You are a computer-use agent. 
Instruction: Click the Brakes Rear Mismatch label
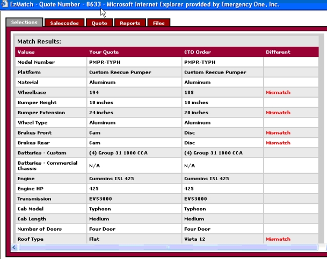click(x=278, y=143)
